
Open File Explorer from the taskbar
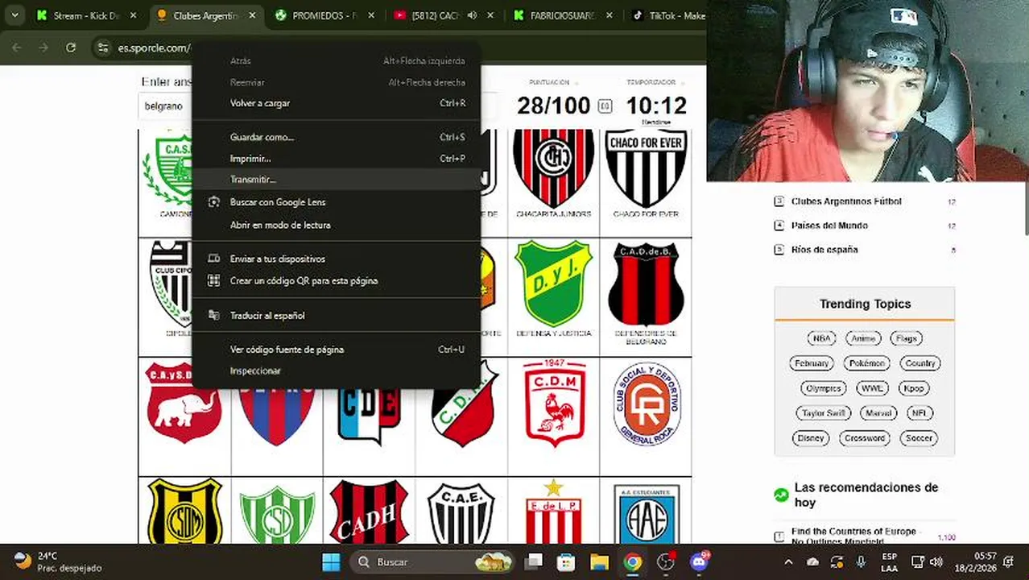(598, 561)
